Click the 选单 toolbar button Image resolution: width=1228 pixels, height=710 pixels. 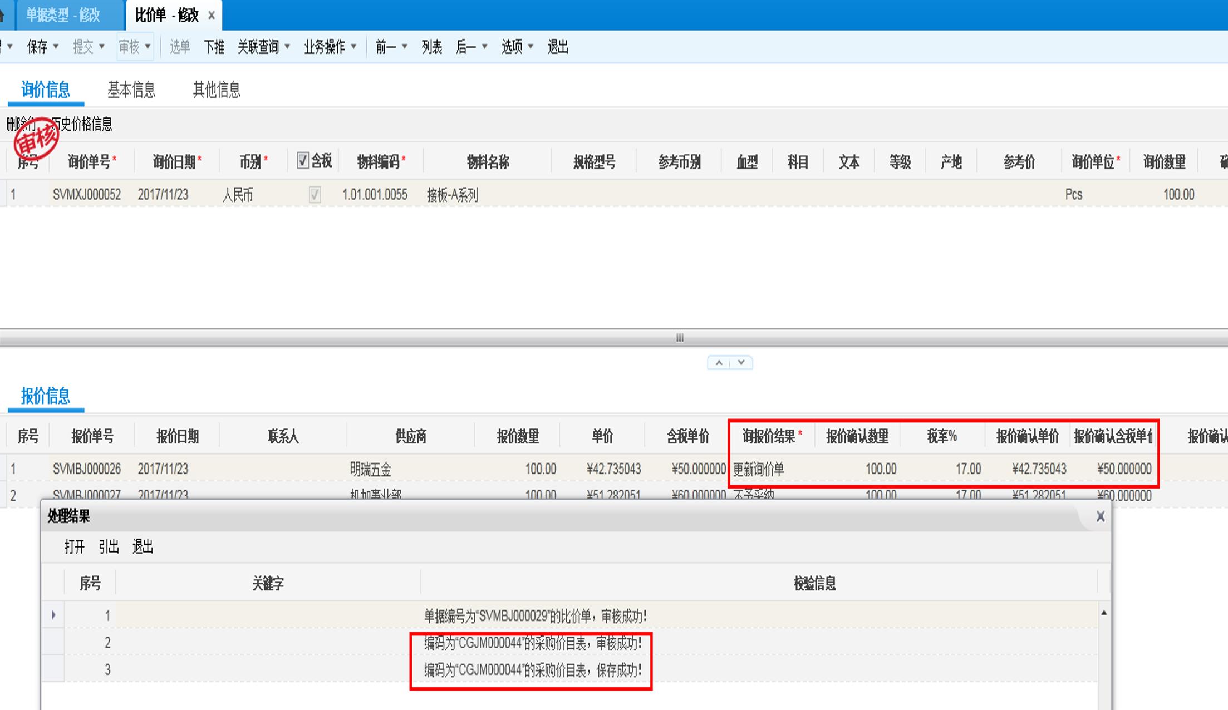(180, 47)
